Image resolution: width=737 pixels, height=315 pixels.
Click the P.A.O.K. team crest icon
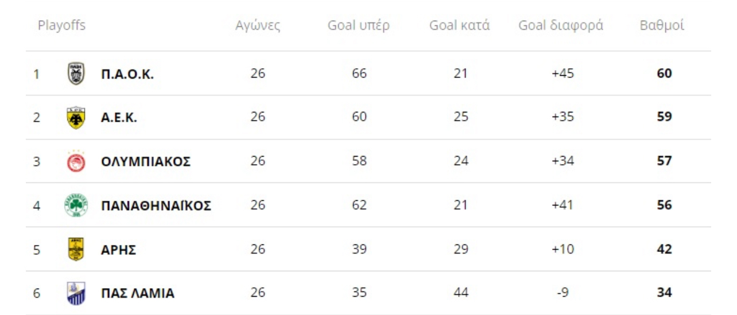tap(76, 74)
